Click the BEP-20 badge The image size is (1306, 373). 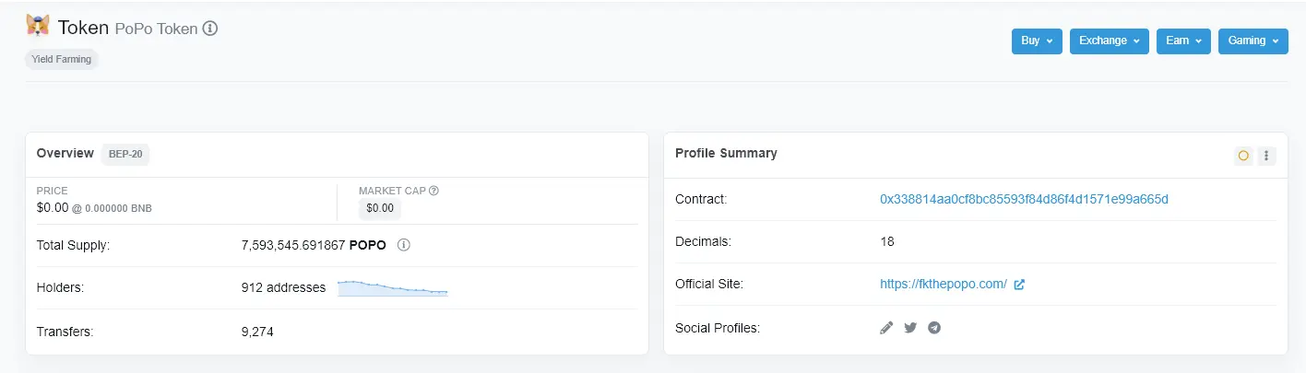125,154
